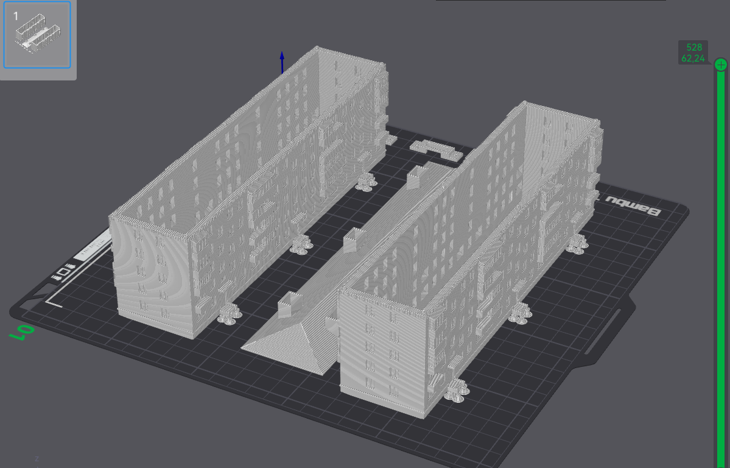The height and width of the screenshot is (468, 730).
Task: Click the small part by right building's front corner
Action: (x=456, y=391)
